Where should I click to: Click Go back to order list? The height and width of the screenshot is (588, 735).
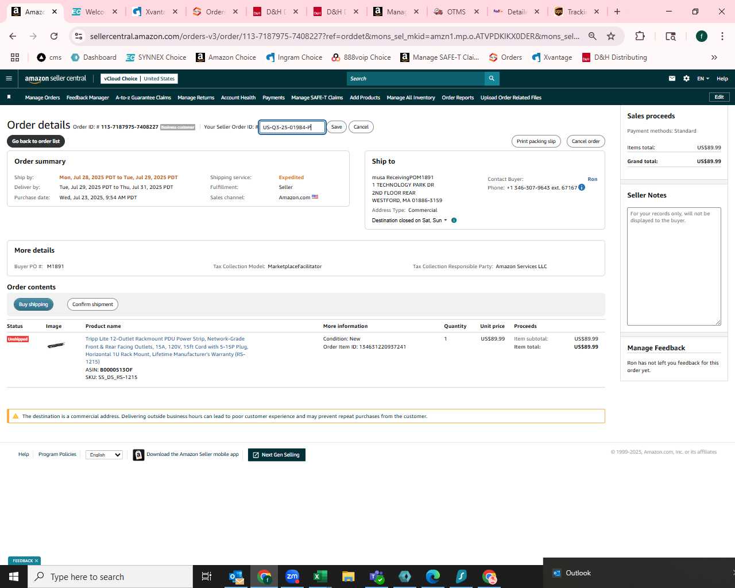(36, 141)
